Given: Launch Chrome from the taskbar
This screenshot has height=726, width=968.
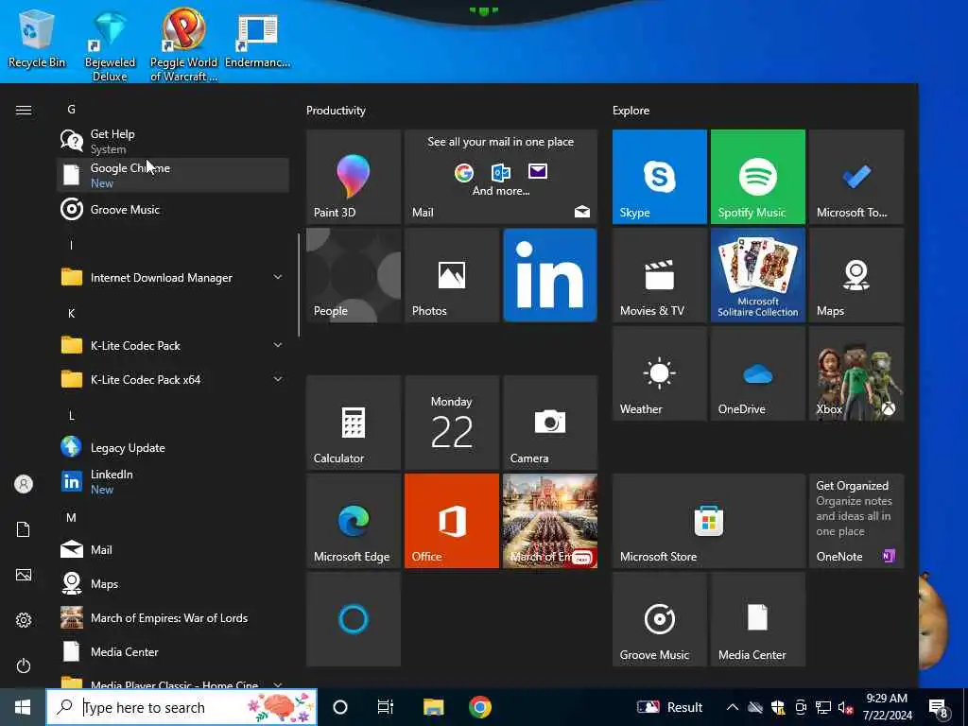Looking at the screenshot, I should click(479, 707).
